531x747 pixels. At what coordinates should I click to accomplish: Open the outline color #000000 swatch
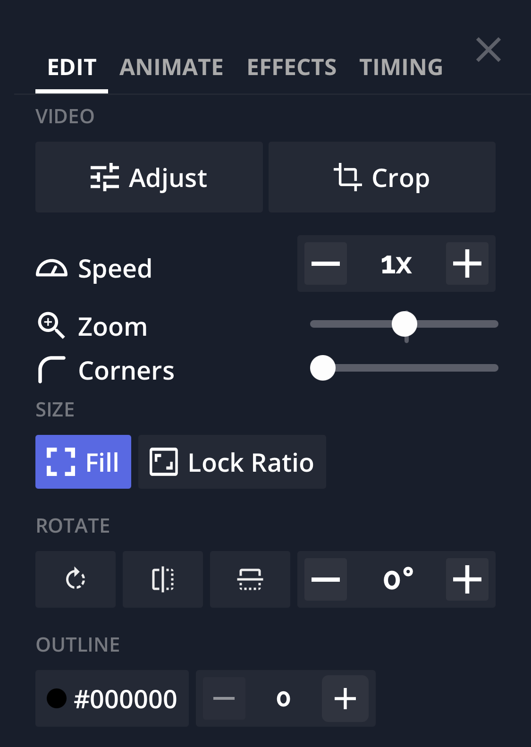112,698
